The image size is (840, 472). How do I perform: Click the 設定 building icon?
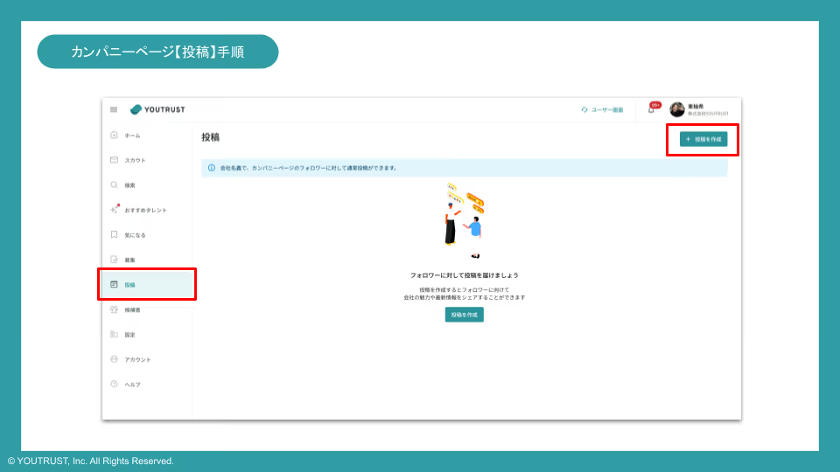[x=114, y=335]
